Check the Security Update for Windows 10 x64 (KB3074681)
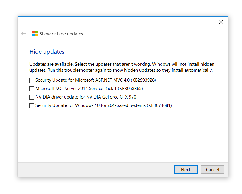242x194 pixels. (32, 105)
